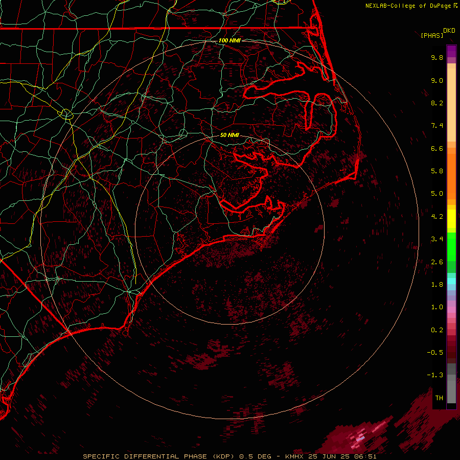
Task: Click the 1.8 scale value
Action: tap(437, 285)
